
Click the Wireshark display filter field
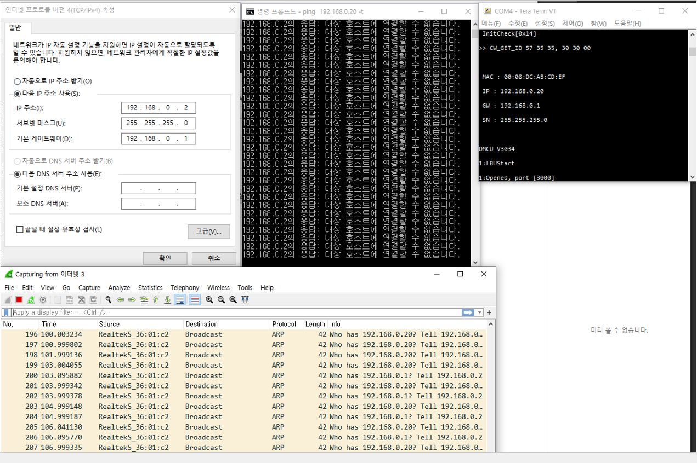point(236,312)
